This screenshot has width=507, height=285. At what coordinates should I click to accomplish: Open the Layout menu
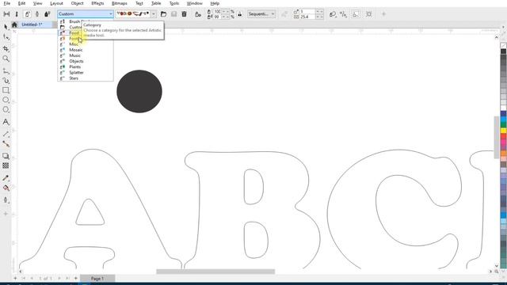tap(56, 3)
